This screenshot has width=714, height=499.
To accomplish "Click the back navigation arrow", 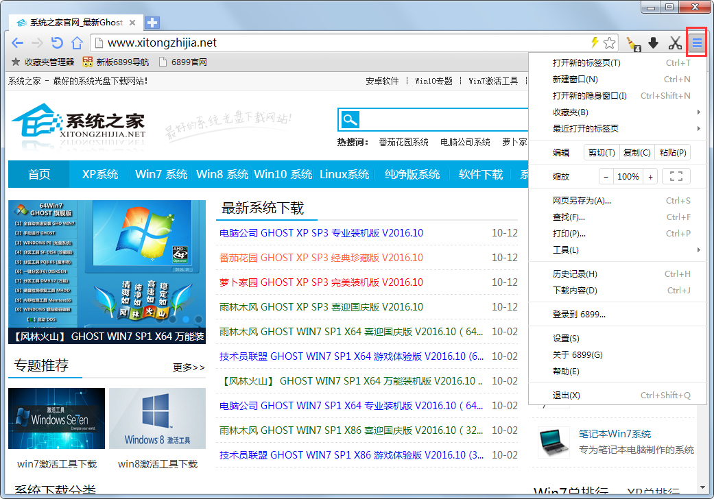I will (x=17, y=43).
